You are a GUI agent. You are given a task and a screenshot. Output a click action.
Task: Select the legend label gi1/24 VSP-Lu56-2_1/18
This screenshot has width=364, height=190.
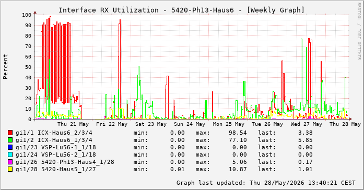click(56, 155)
